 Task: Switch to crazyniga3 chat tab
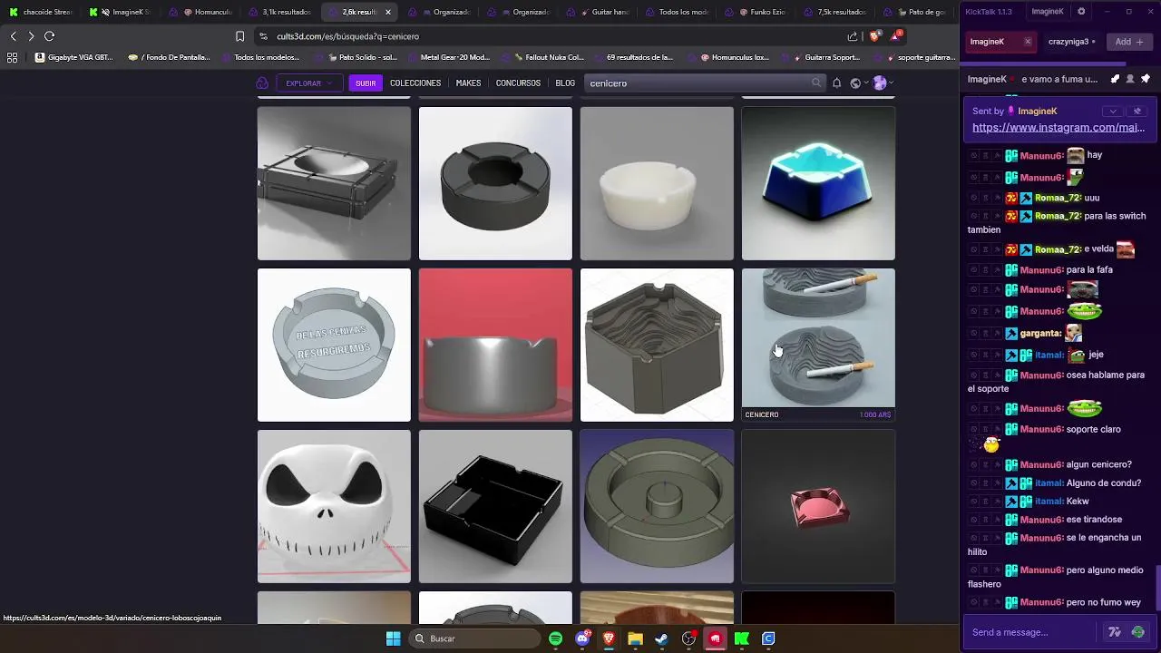(1071, 42)
